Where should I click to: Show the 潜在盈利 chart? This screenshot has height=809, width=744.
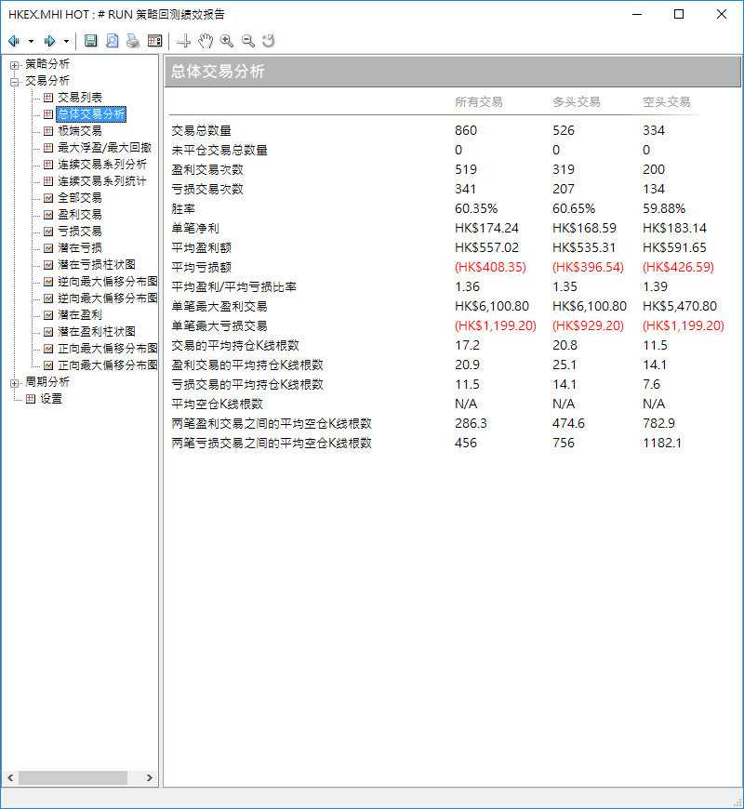[x=80, y=314]
